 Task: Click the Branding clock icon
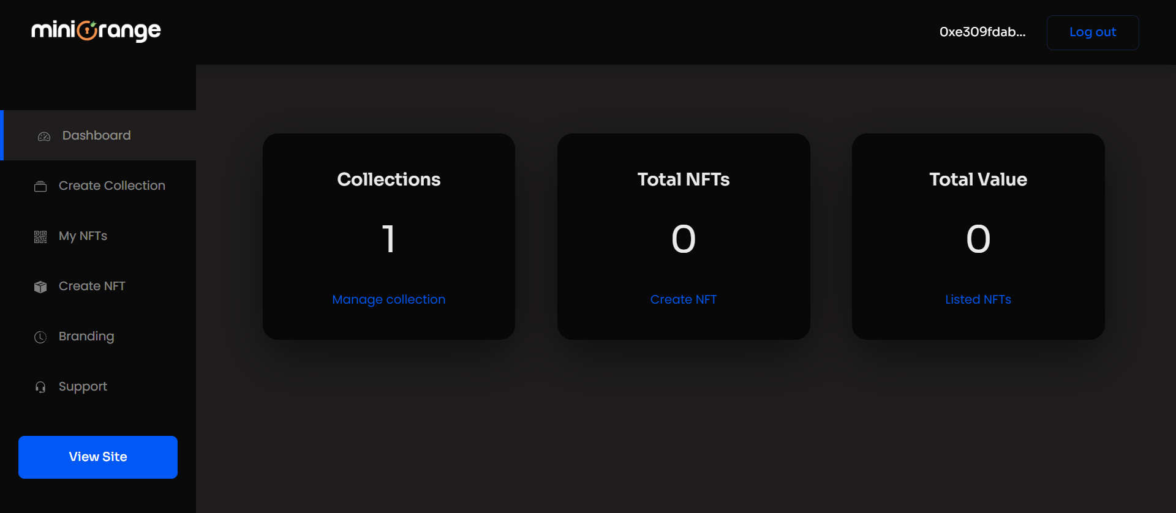(40, 337)
